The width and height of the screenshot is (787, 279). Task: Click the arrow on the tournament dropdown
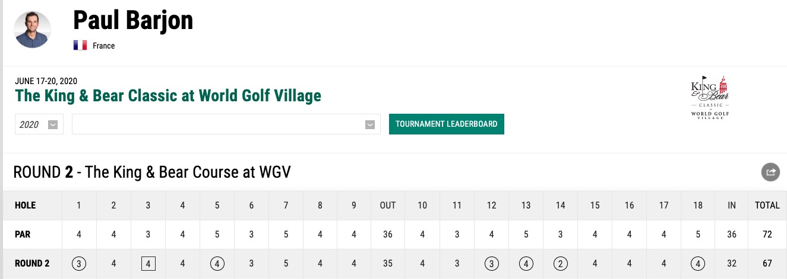369,124
